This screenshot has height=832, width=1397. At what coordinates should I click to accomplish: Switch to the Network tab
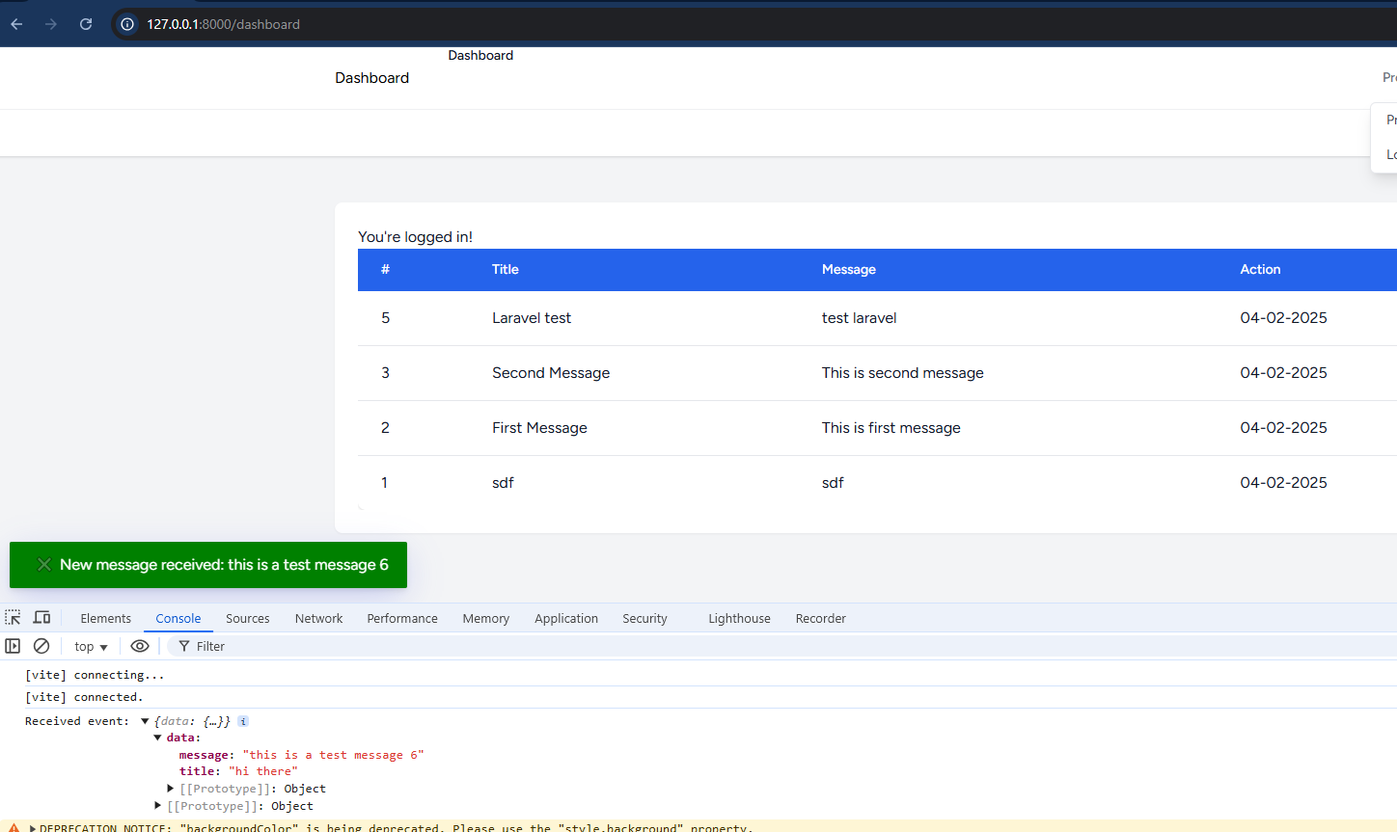tap(318, 618)
